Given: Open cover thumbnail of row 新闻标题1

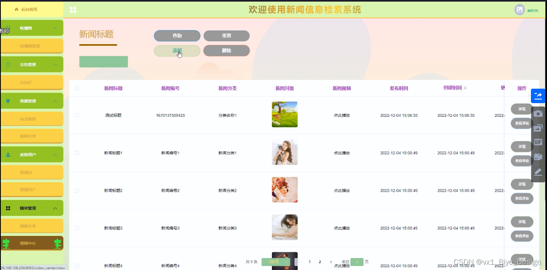Looking at the screenshot, I should 285,152.
